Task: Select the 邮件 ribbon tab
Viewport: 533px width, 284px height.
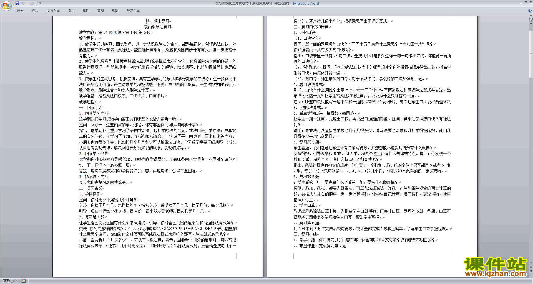Action: 86,11
